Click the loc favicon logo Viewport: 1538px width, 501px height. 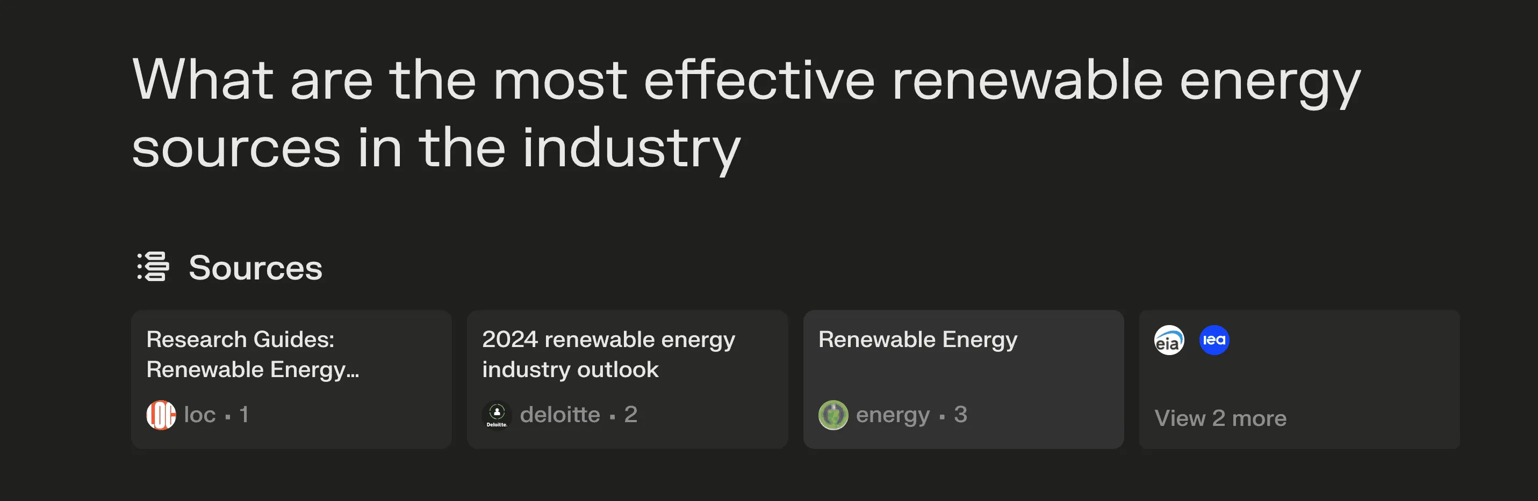161,415
